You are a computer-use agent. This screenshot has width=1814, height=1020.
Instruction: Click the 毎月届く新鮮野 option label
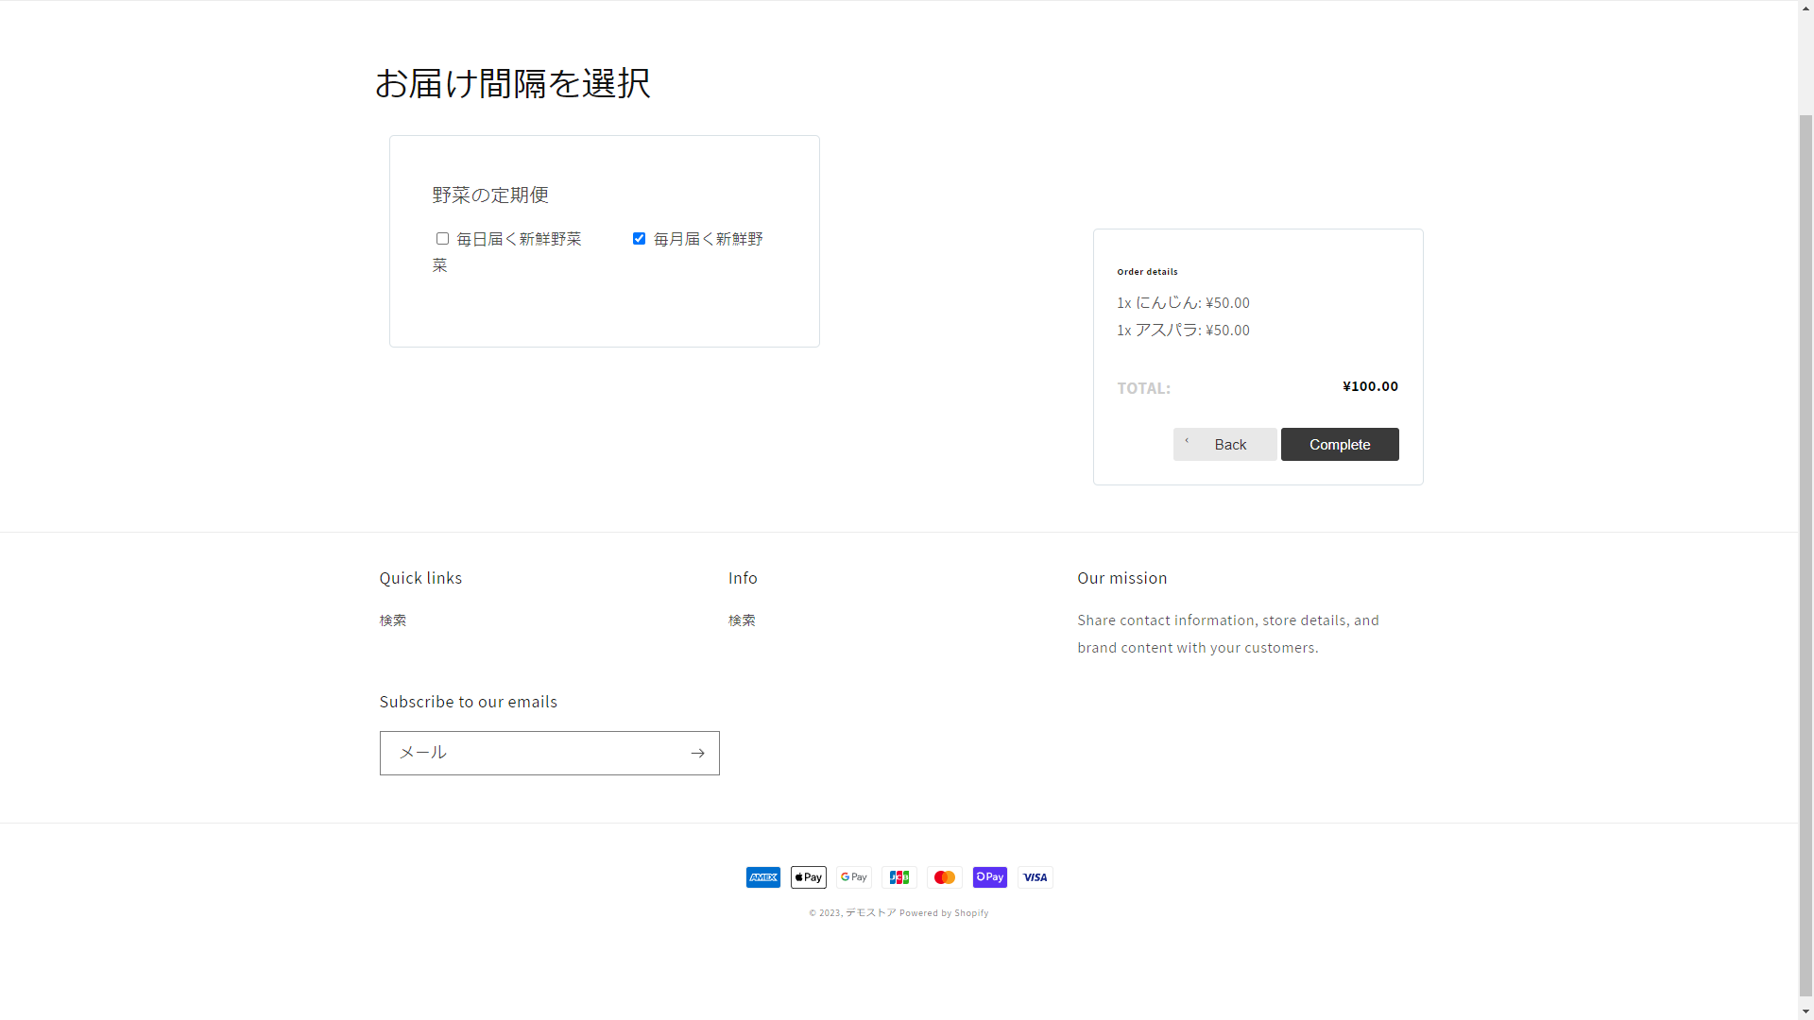point(708,239)
